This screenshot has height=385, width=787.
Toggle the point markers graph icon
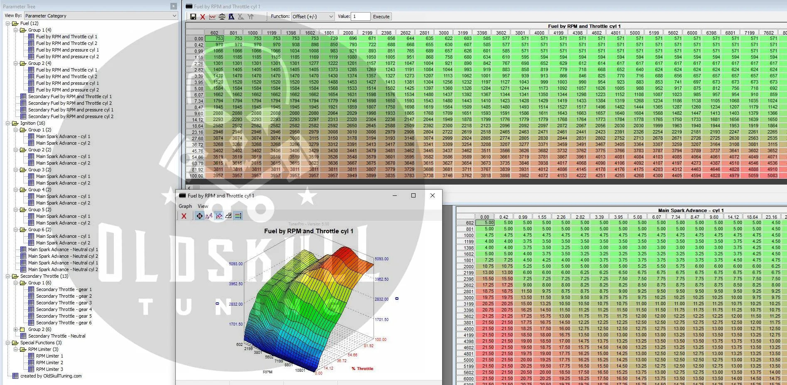[x=209, y=216]
